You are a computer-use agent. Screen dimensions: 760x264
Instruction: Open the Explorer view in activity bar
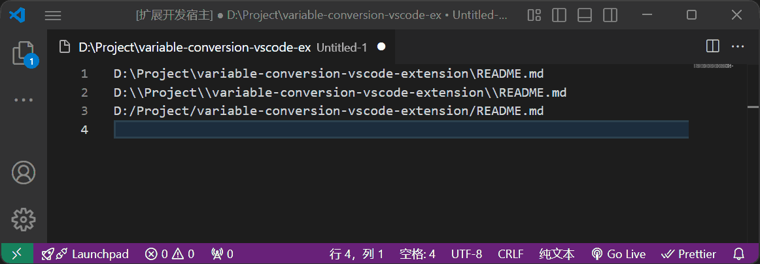click(x=23, y=53)
